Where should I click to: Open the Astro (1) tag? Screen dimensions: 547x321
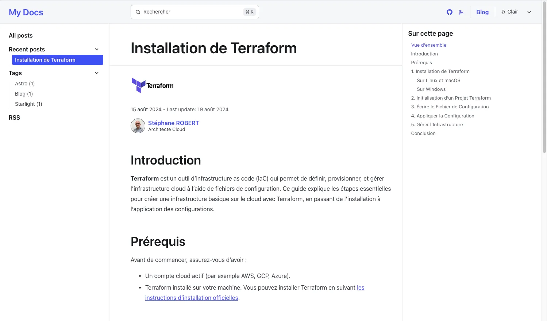[x=25, y=84]
